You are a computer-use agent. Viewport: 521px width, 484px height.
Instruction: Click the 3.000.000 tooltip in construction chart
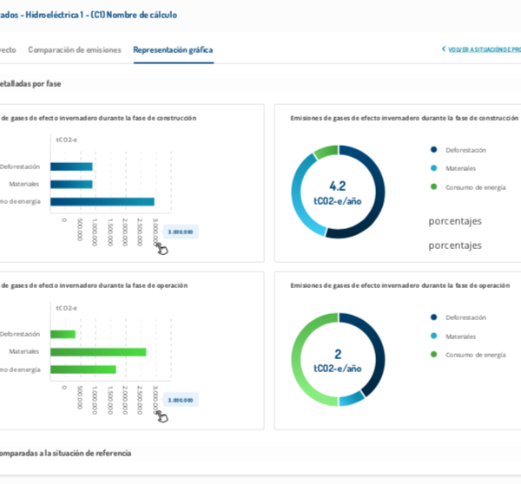coord(181,232)
